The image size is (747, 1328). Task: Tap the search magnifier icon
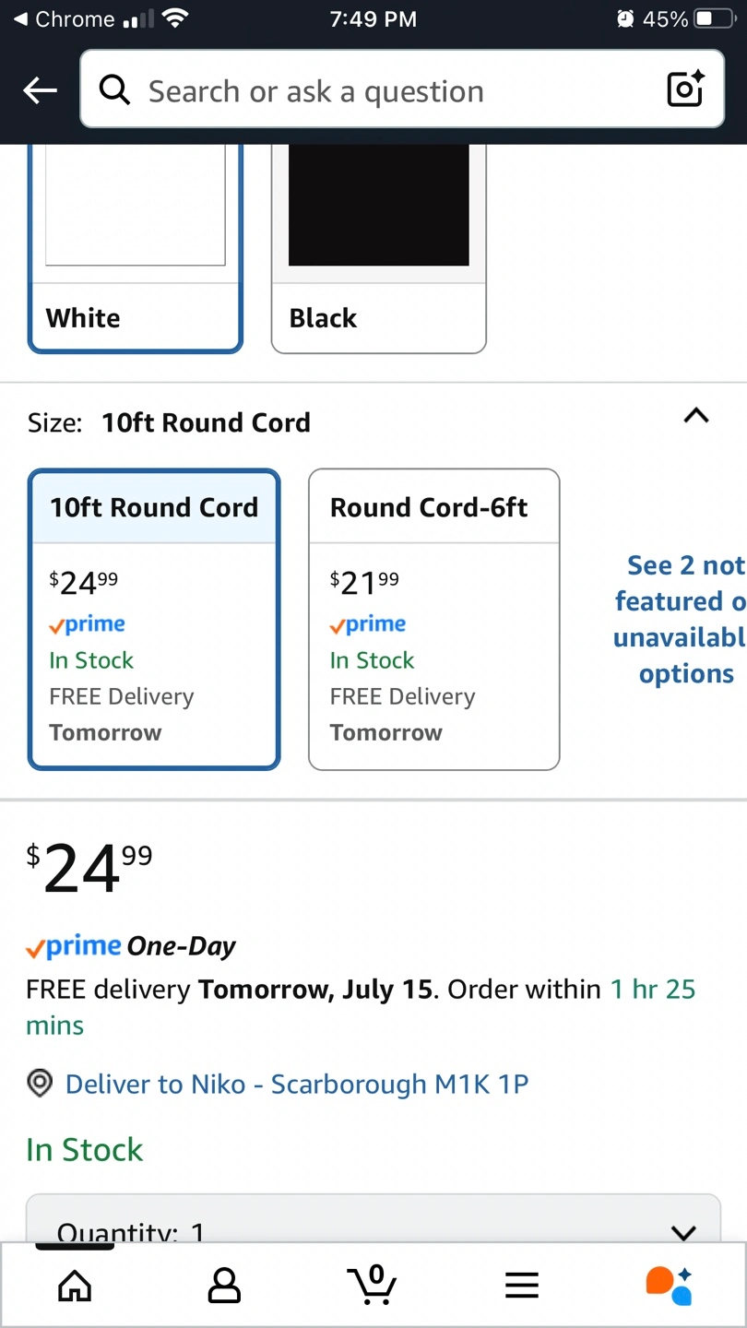(114, 90)
